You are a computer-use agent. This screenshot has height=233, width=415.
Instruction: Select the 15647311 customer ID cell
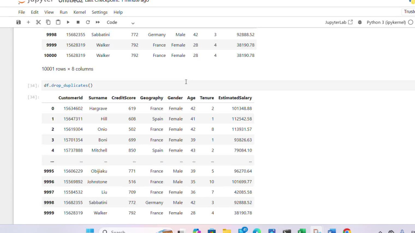click(x=73, y=119)
